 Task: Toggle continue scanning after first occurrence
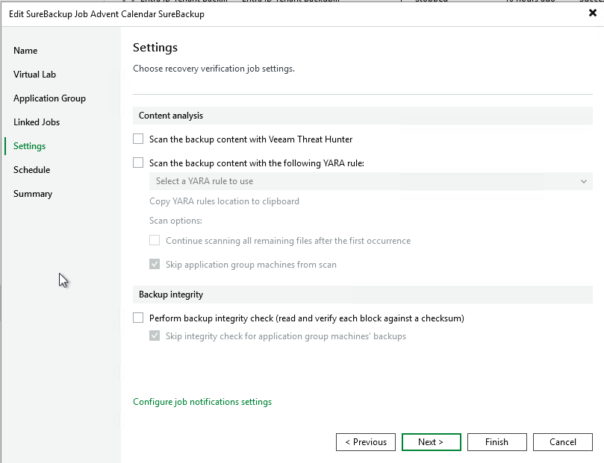tap(155, 241)
